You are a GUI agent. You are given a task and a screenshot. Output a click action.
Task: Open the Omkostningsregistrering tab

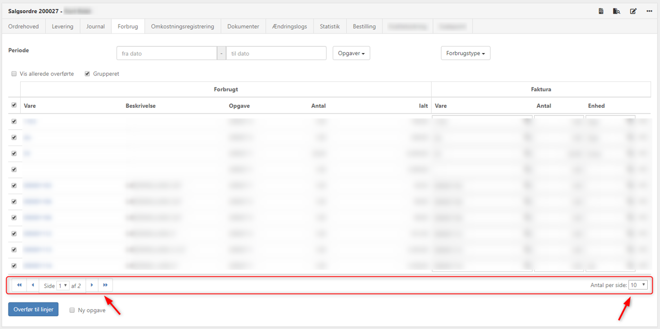pyautogui.click(x=182, y=27)
